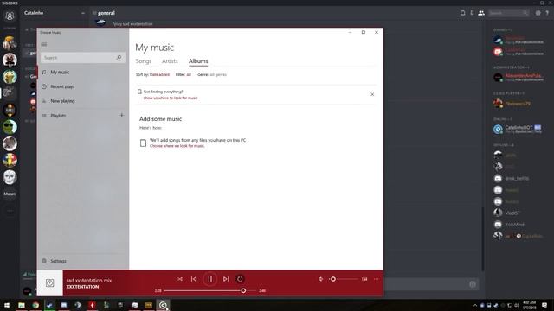Viewport: 554px width, 311px height.
Task: Expand Catalinho server dropdown in Discord
Action: tap(83, 13)
